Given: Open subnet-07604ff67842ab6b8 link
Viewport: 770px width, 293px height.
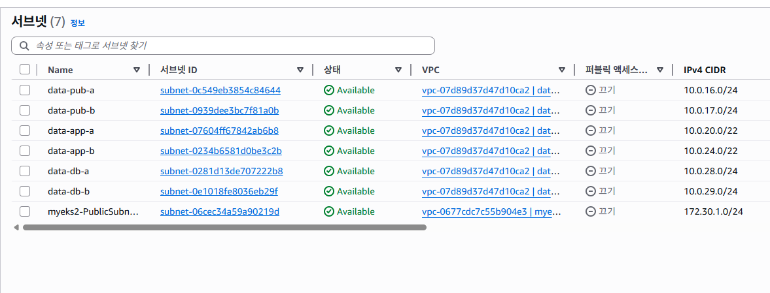Looking at the screenshot, I should (220, 131).
